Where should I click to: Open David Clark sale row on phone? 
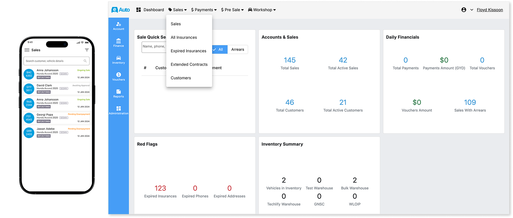57,89
